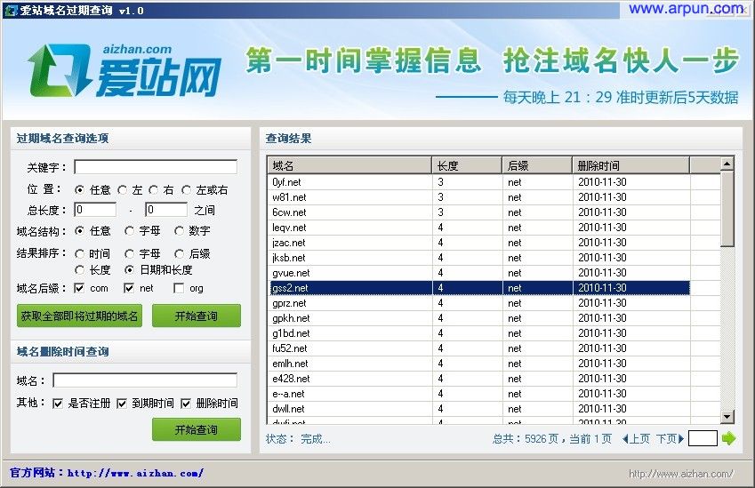Enable the org suffix checkbox
This screenshot has width=755, height=488.
click(x=179, y=288)
